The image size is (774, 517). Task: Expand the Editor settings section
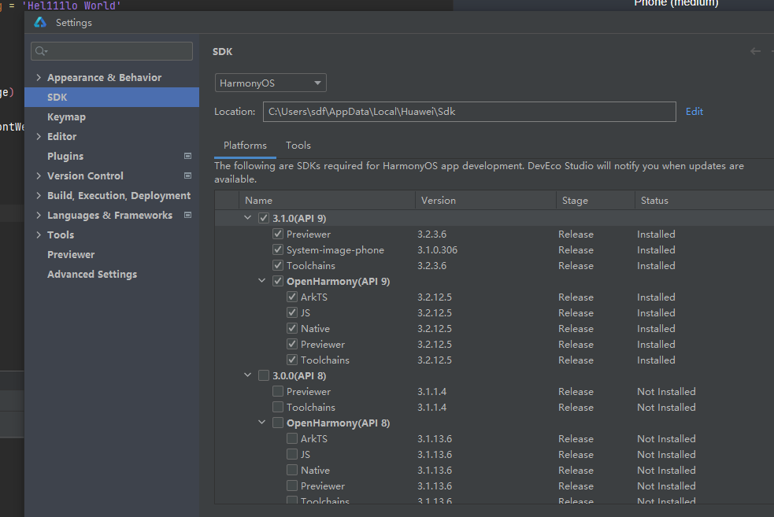39,137
